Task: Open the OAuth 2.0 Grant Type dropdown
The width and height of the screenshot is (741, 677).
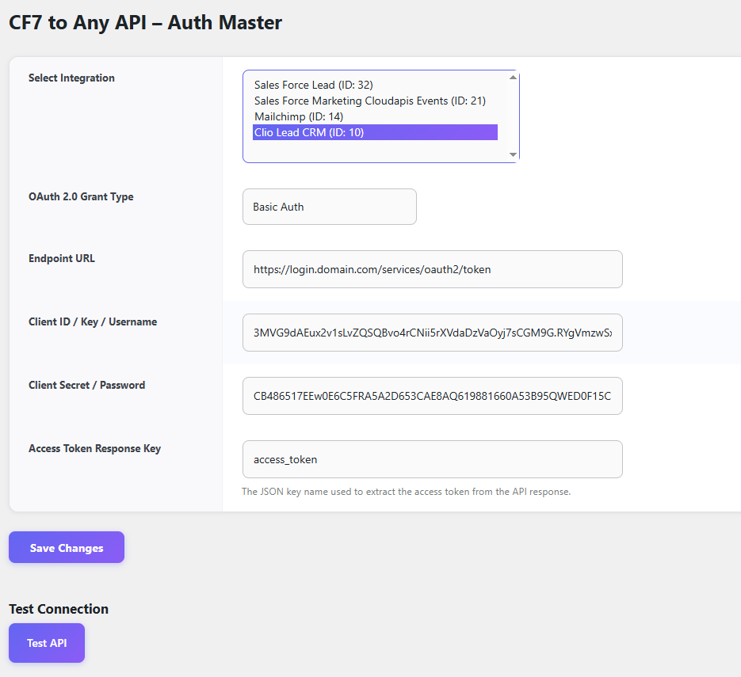Action: point(329,207)
